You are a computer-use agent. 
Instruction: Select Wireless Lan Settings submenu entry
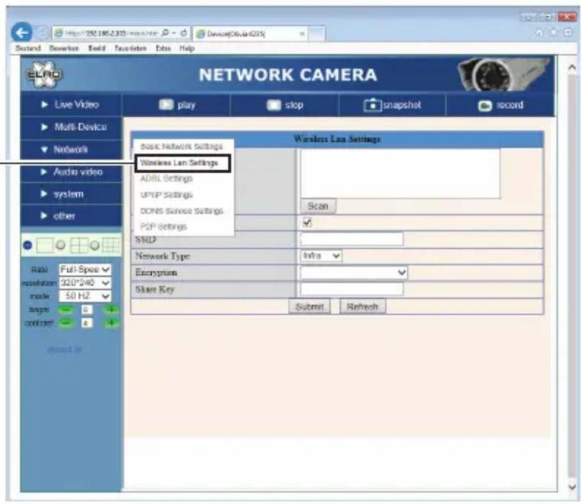(179, 163)
